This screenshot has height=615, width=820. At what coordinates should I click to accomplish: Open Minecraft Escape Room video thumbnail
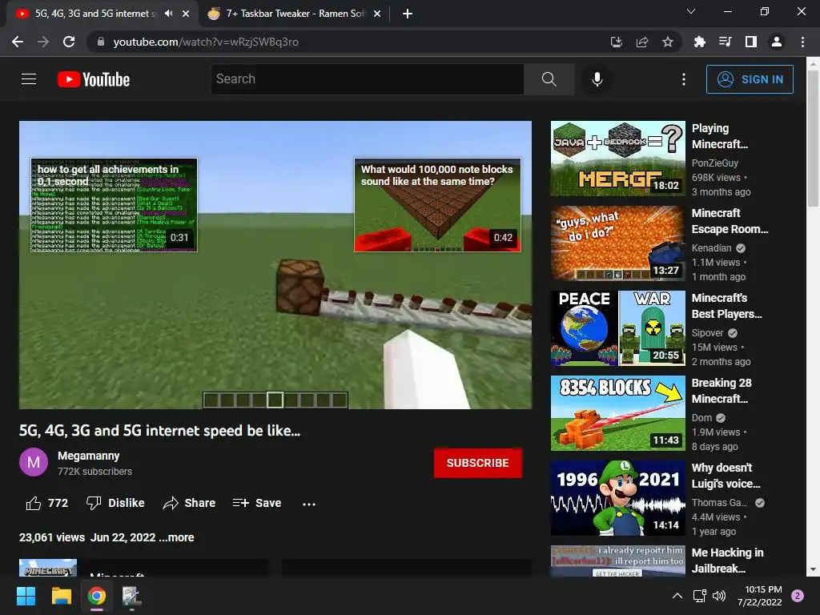click(x=617, y=243)
